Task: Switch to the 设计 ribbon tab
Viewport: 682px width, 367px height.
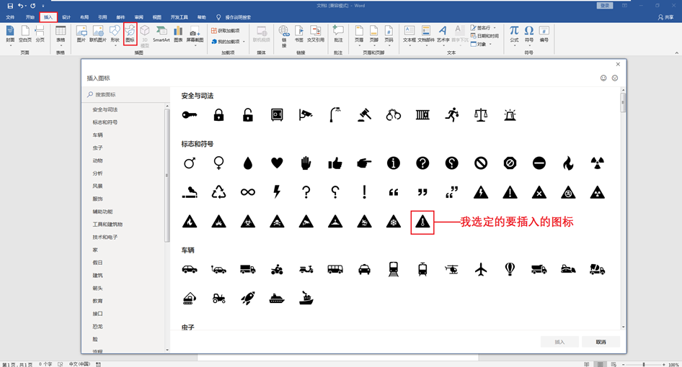Action: click(66, 17)
